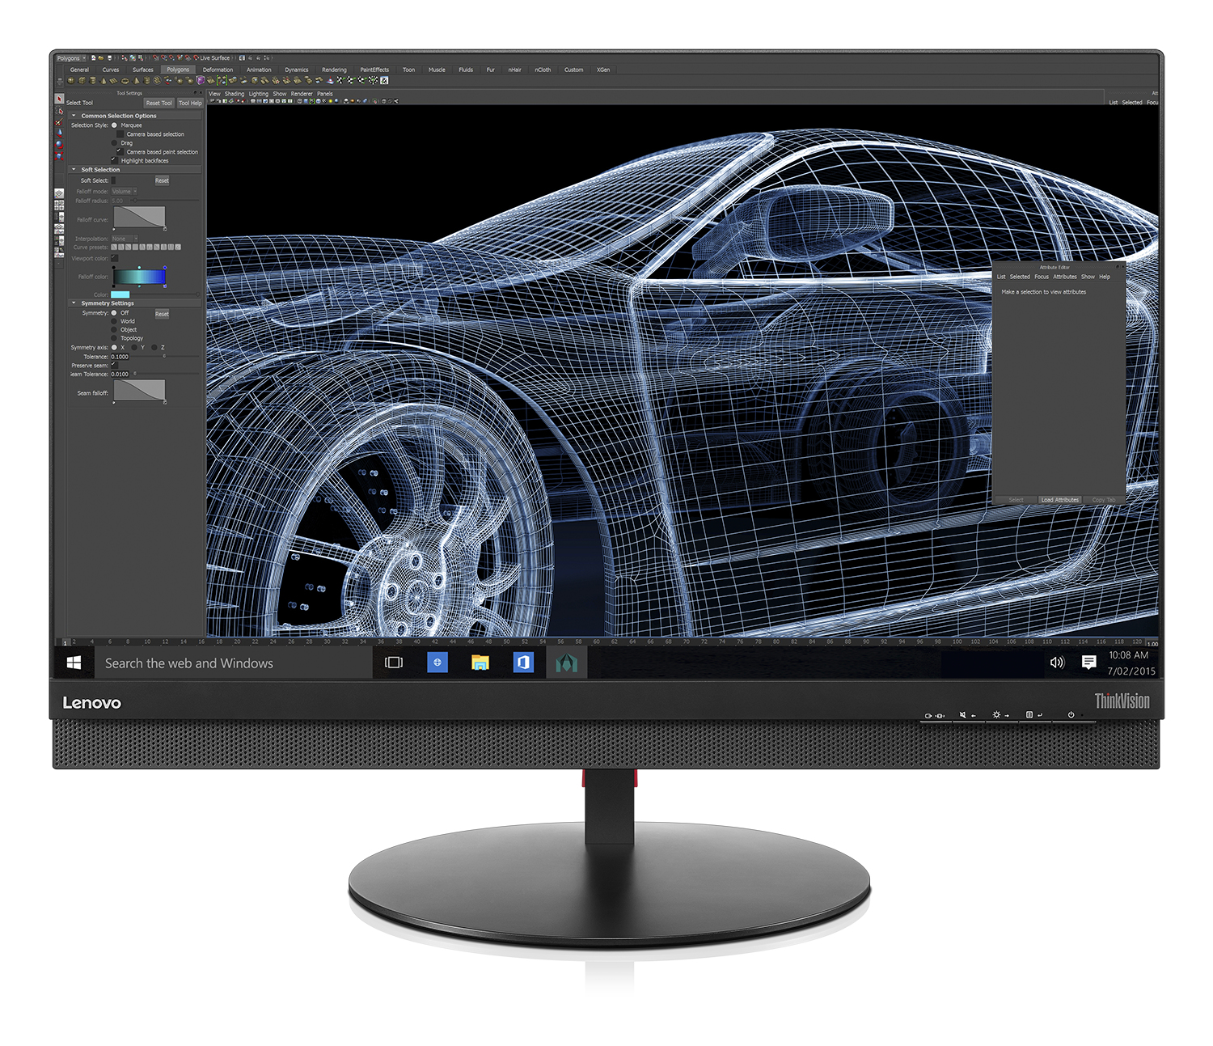
Task: Enable the Camera based selection checkbox
Action: tap(120, 134)
